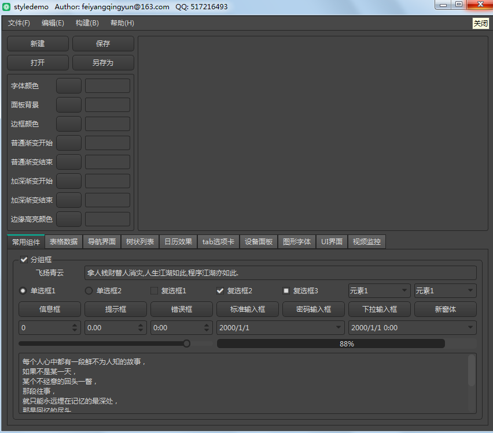Switch to the 图形字体 tab
Image resolution: width=493 pixels, height=433 pixels.
tap(297, 242)
